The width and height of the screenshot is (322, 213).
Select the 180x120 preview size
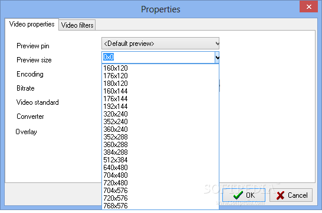(160, 84)
